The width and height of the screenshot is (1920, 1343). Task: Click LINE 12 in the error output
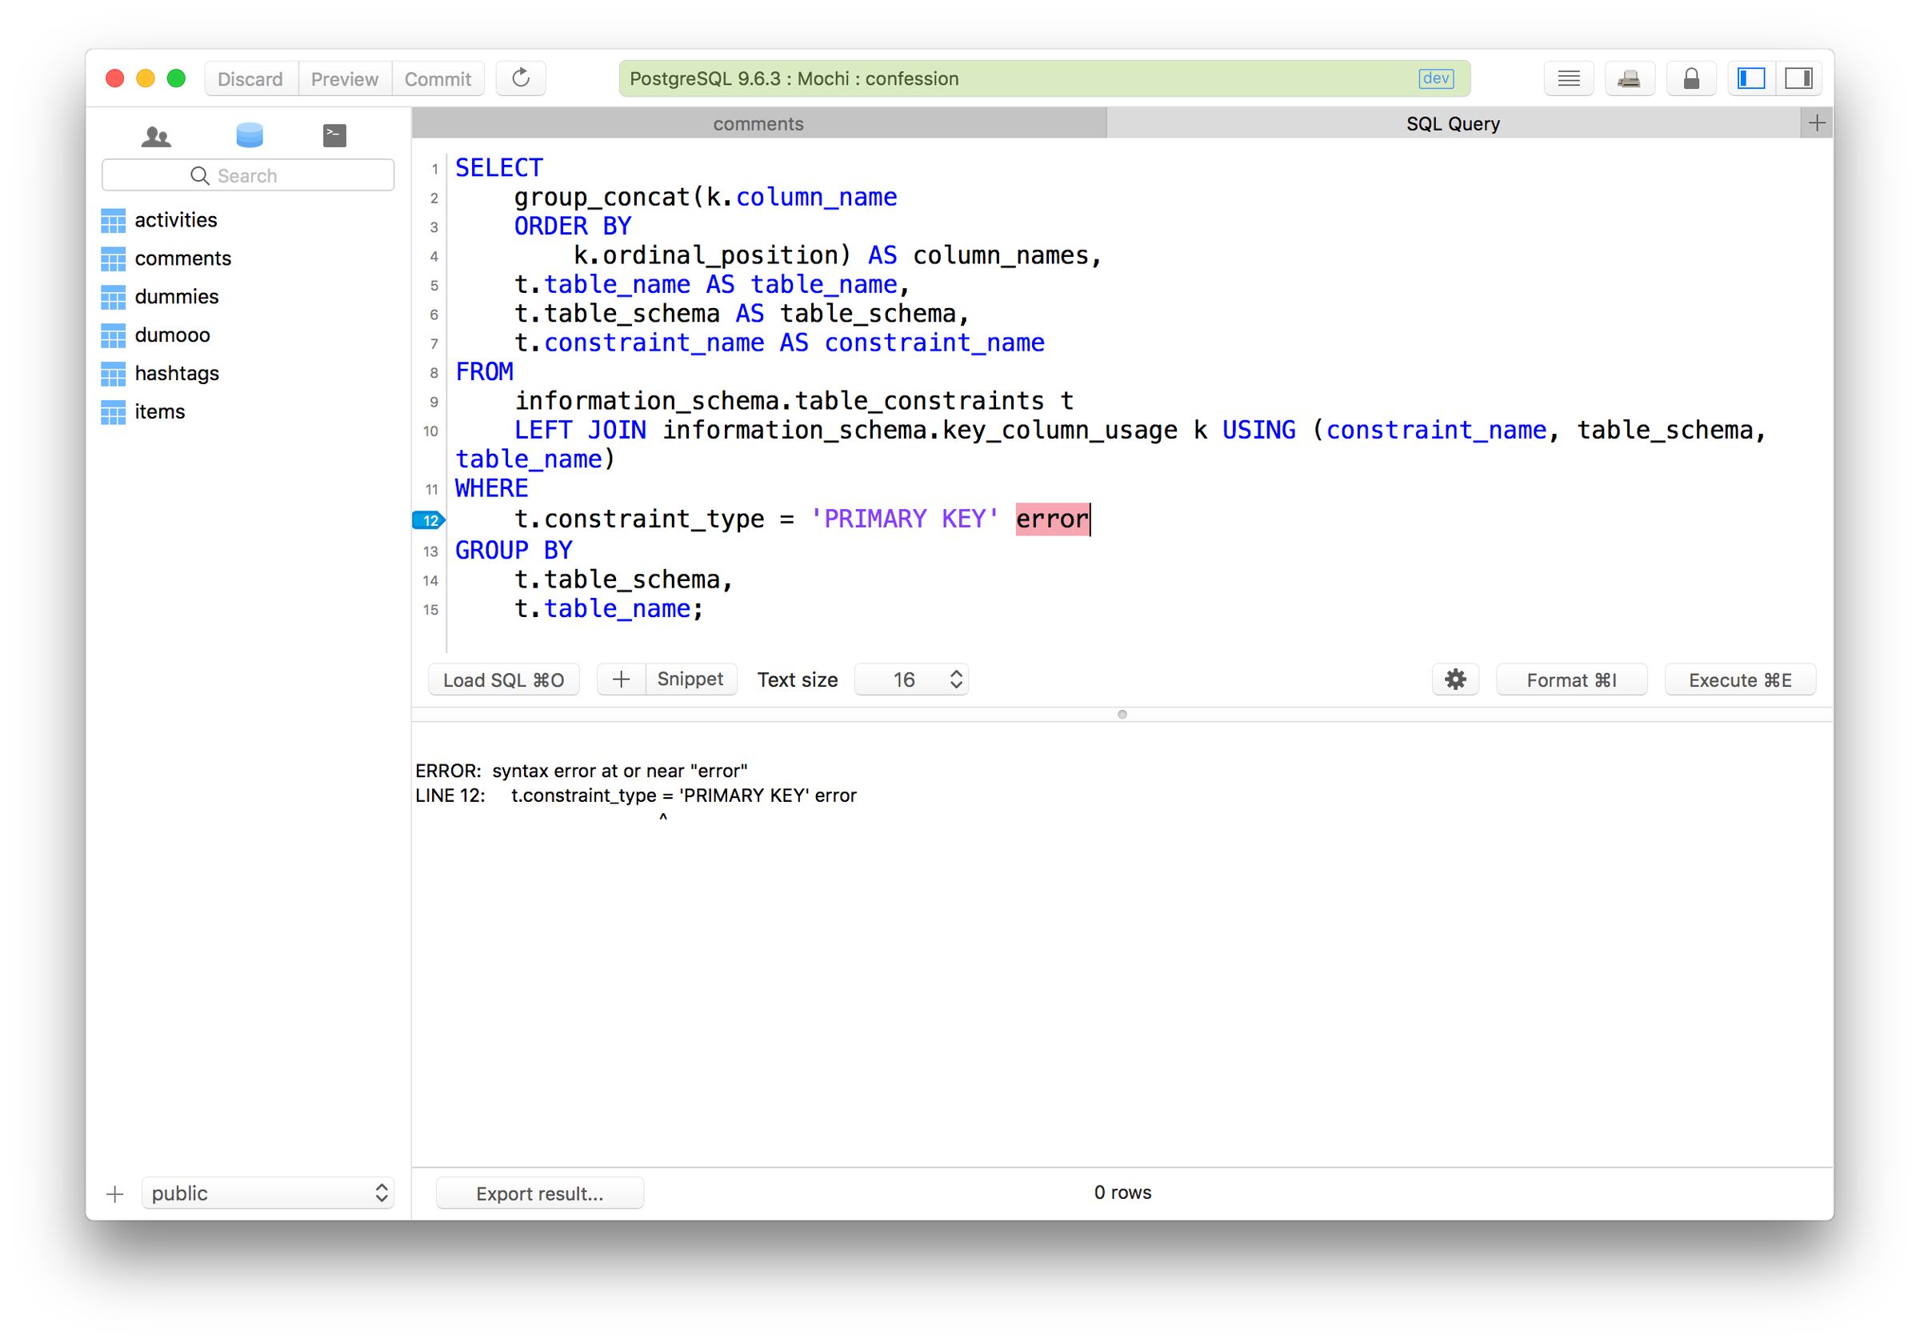450,796
